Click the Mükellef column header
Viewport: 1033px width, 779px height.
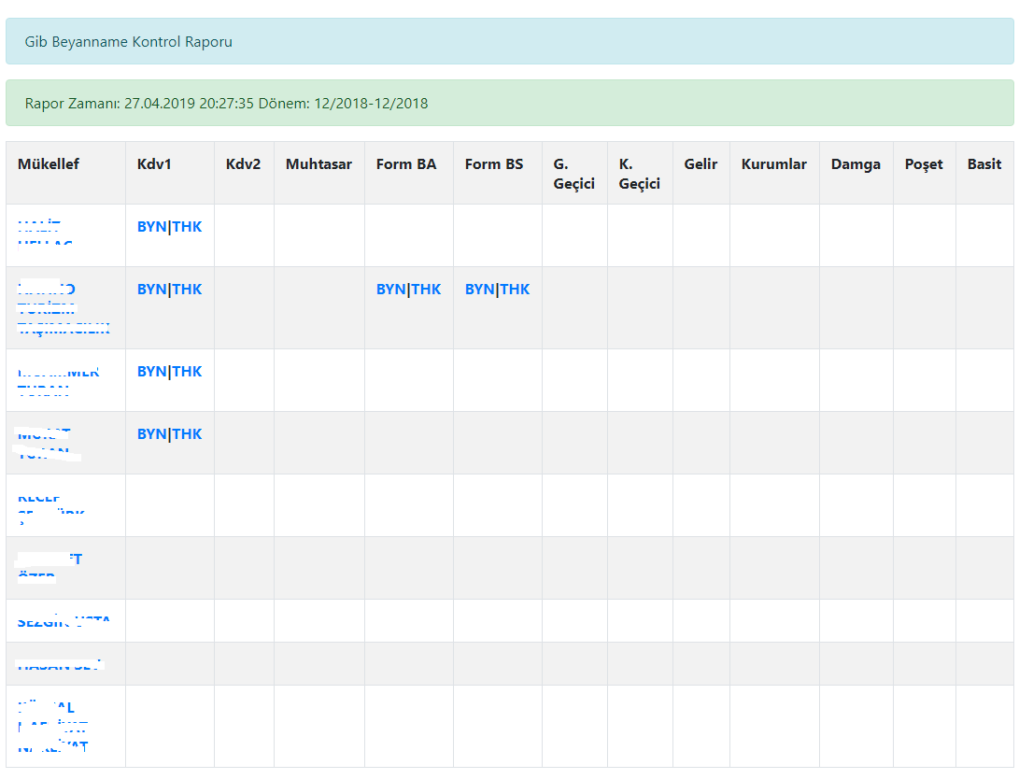click(x=49, y=164)
